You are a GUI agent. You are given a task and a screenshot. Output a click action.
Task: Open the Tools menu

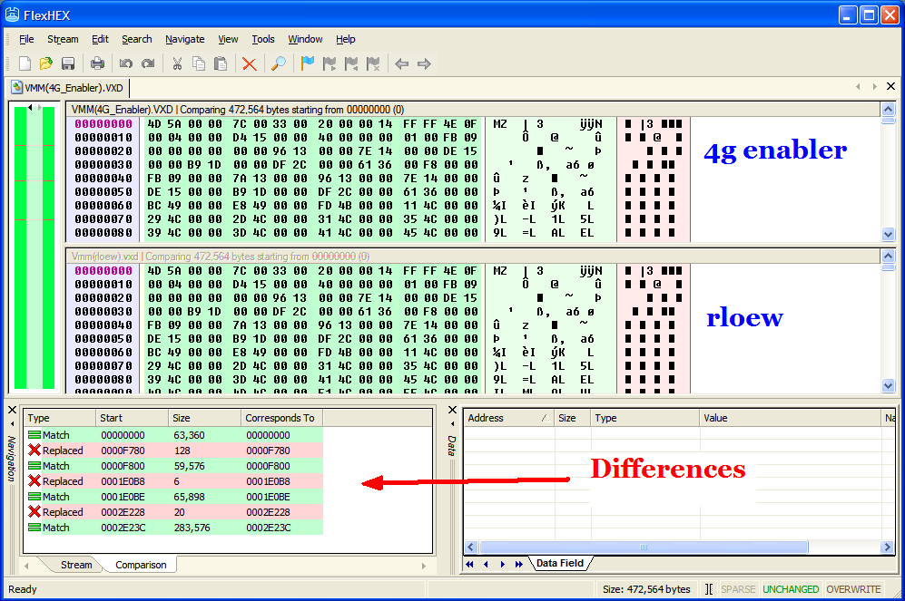point(263,39)
